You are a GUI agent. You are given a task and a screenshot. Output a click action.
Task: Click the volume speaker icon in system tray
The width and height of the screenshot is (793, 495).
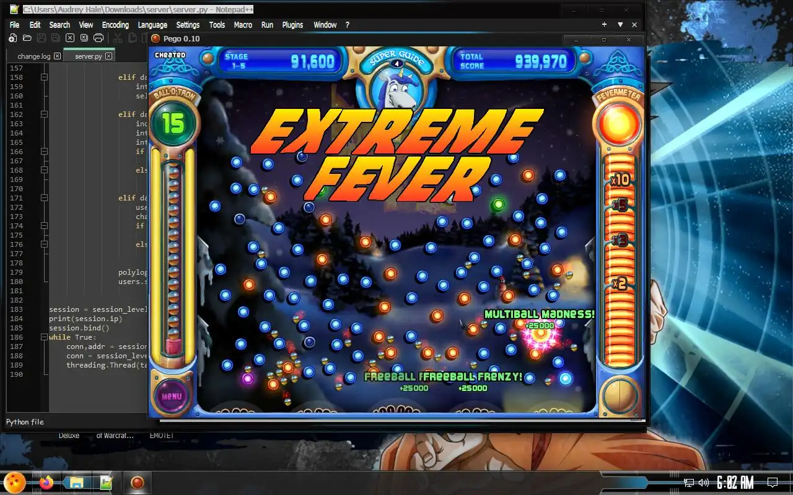pyautogui.click(x=704, y=483)
